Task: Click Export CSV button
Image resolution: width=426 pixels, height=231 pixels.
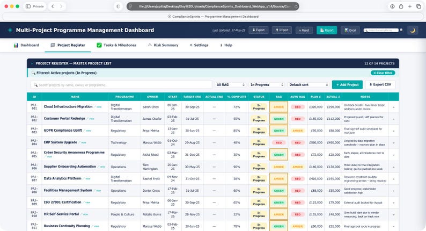Action: (x=380, y=85)
